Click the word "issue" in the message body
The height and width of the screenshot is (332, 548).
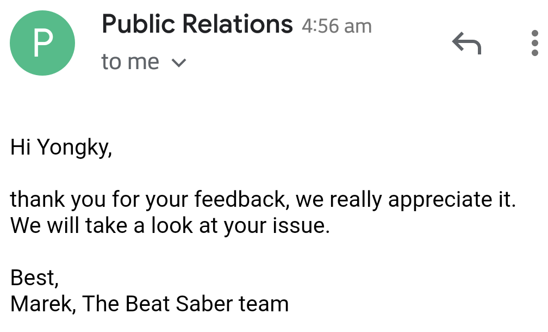(x=301, y=225)
